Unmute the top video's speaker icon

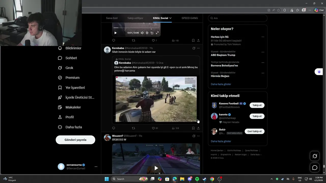(142, 33)
